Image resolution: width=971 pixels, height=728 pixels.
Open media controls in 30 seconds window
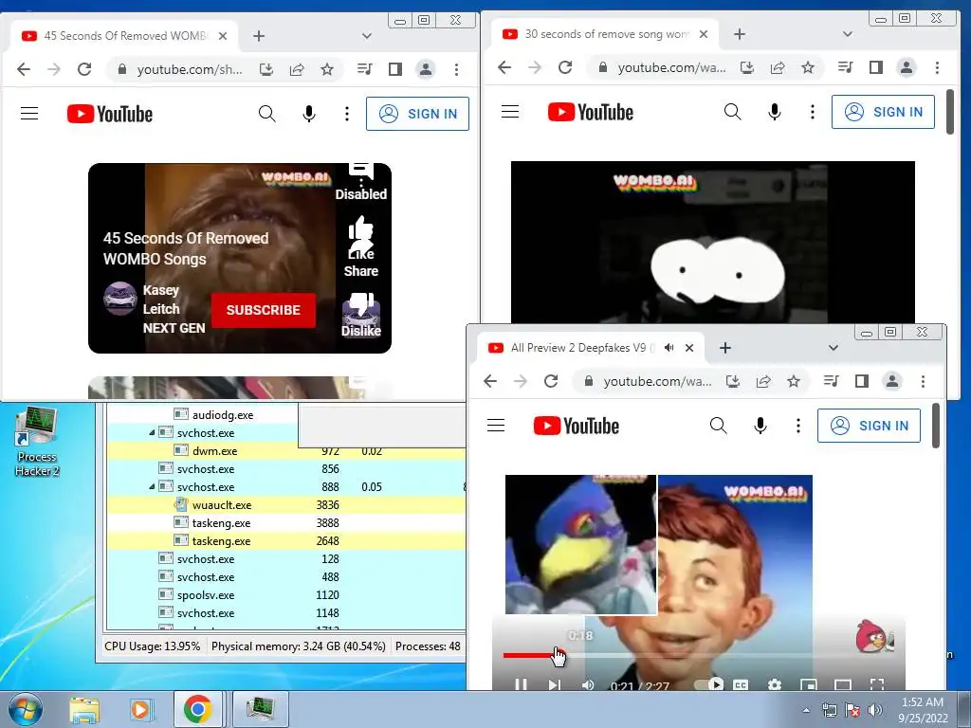pos(845,67)
